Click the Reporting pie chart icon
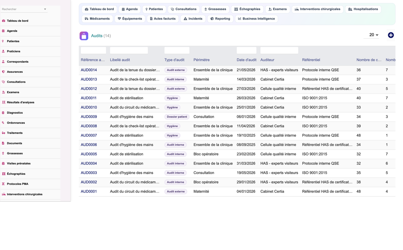 [212, 19]
